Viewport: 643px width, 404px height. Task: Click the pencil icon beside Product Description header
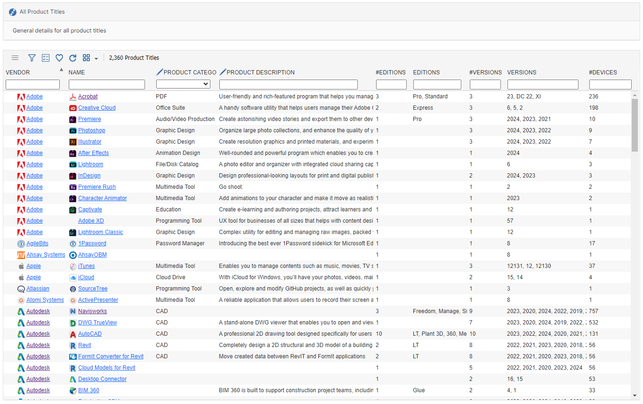(223, 72)
